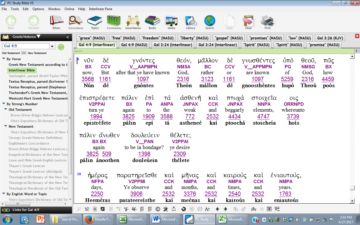
Task: Click Strong's number 3906 link
Action: click(x=136, y=194)
